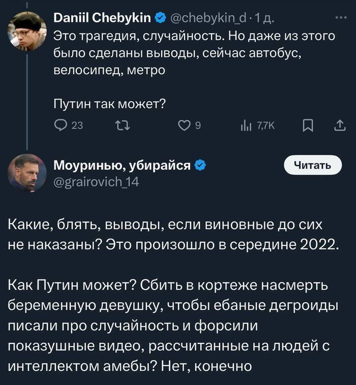356x385 pixels.
Task: Open avatar of Моуринью, убирайся
Action: click(27, 173)
